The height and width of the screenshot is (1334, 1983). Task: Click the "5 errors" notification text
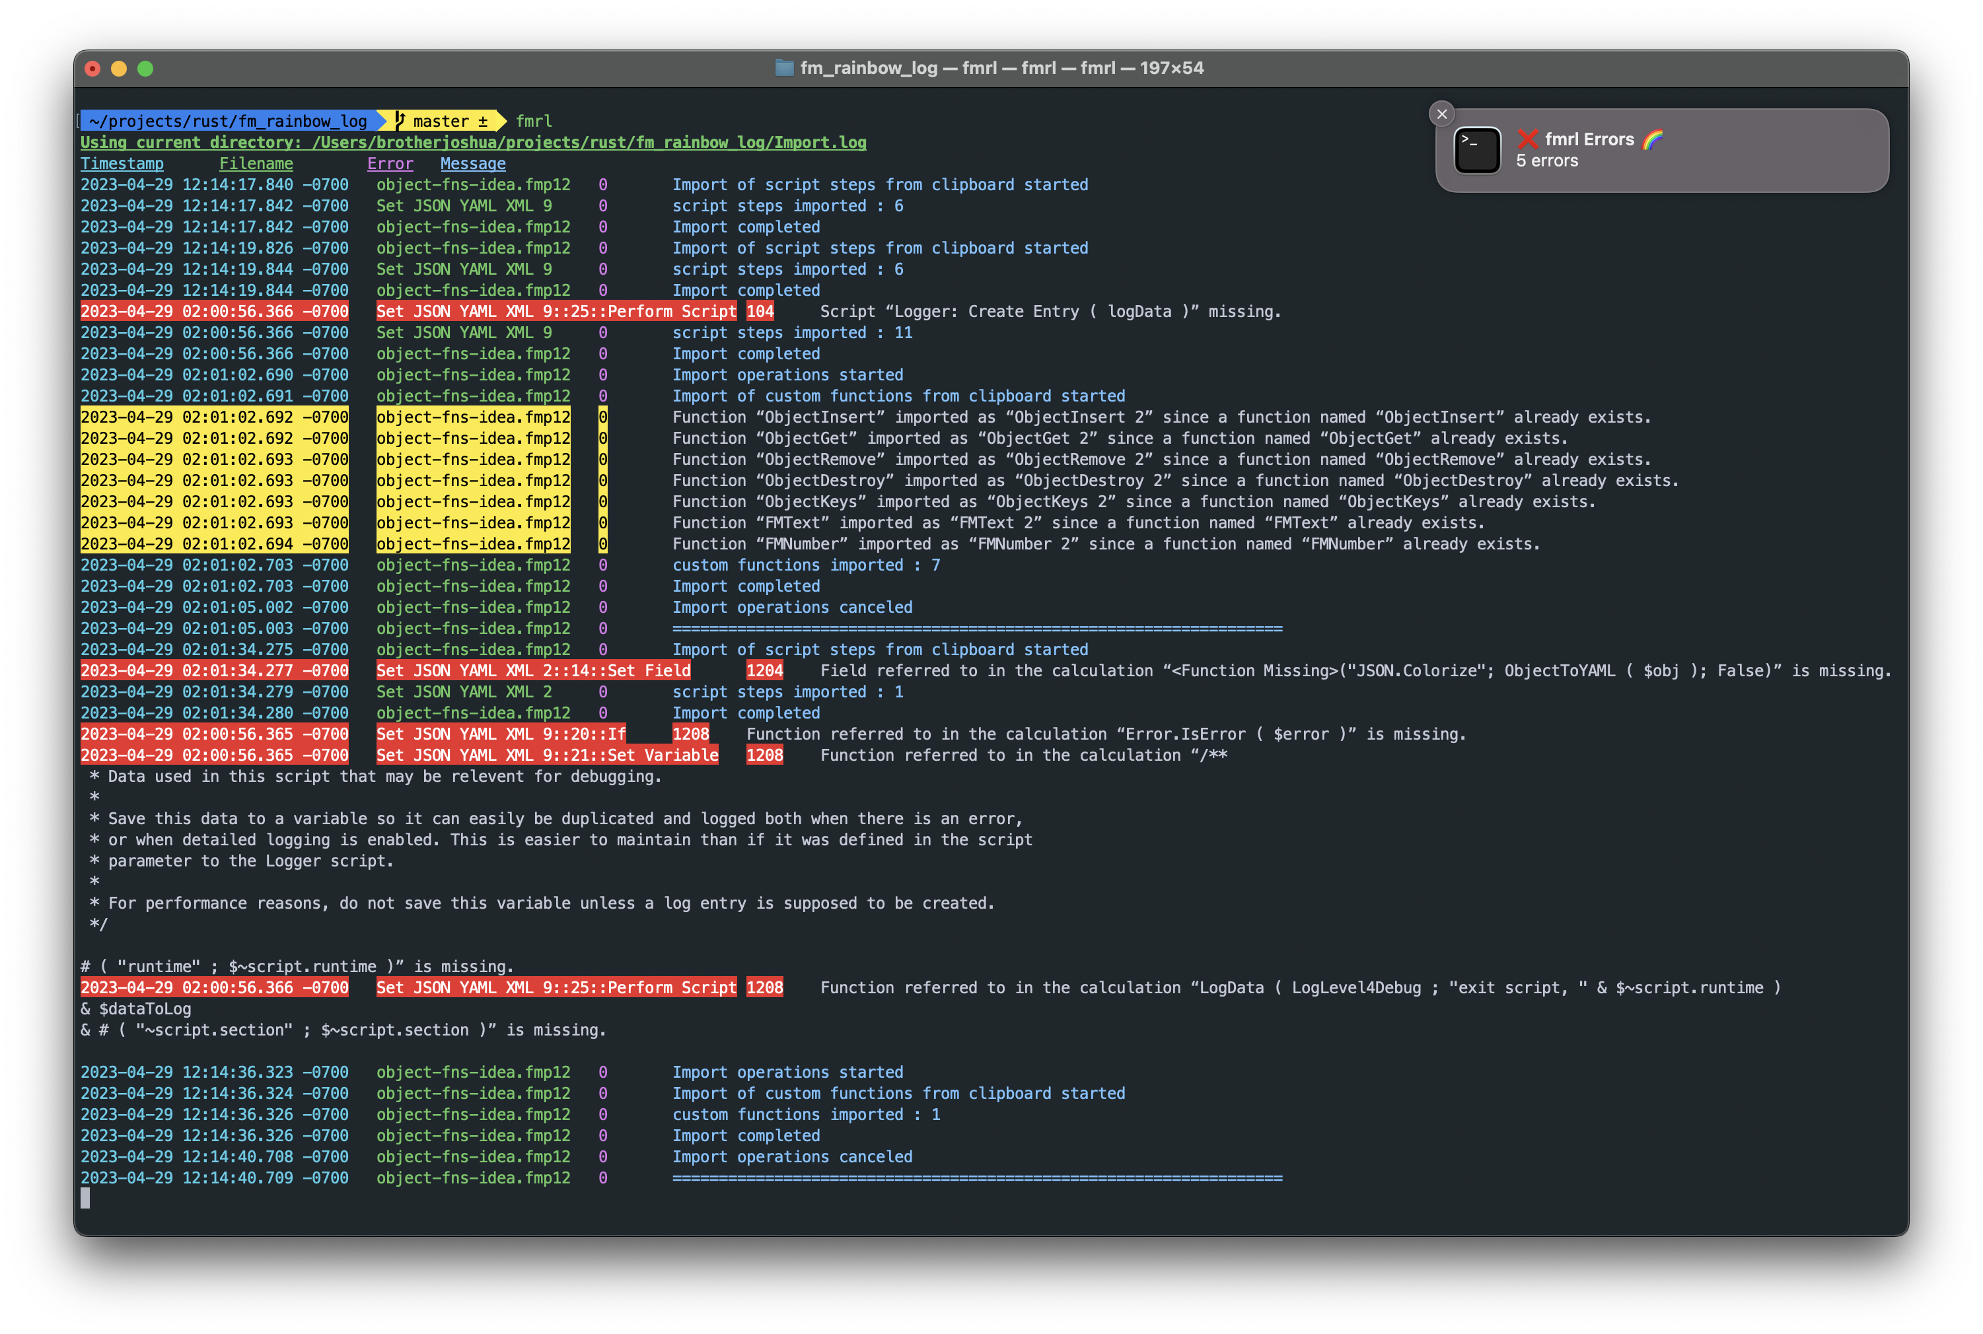click(1546, 160)
